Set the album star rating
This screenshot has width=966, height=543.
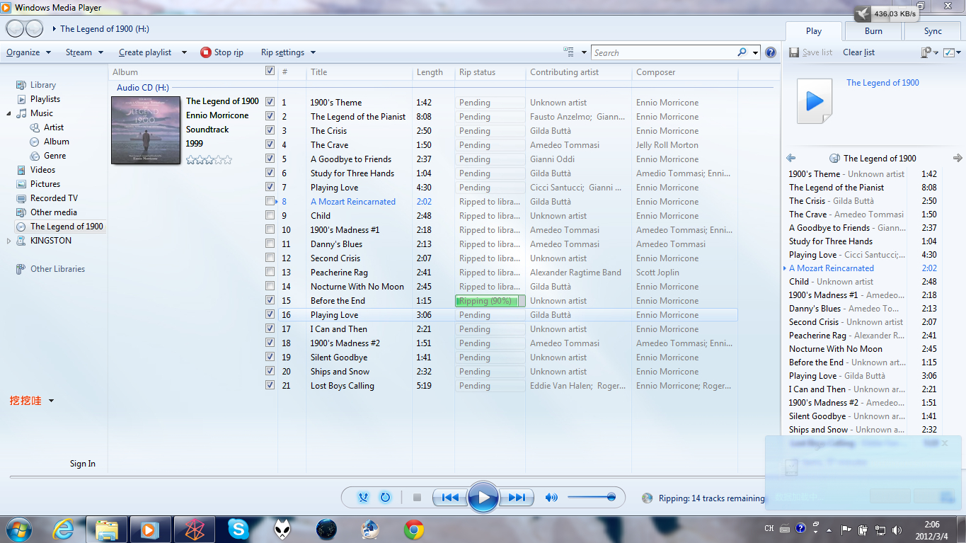click(x=209, y=160)
